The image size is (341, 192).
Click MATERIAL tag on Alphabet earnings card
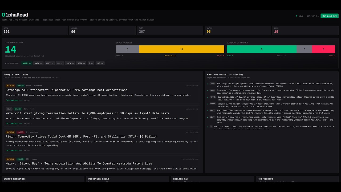pos(10,86)
